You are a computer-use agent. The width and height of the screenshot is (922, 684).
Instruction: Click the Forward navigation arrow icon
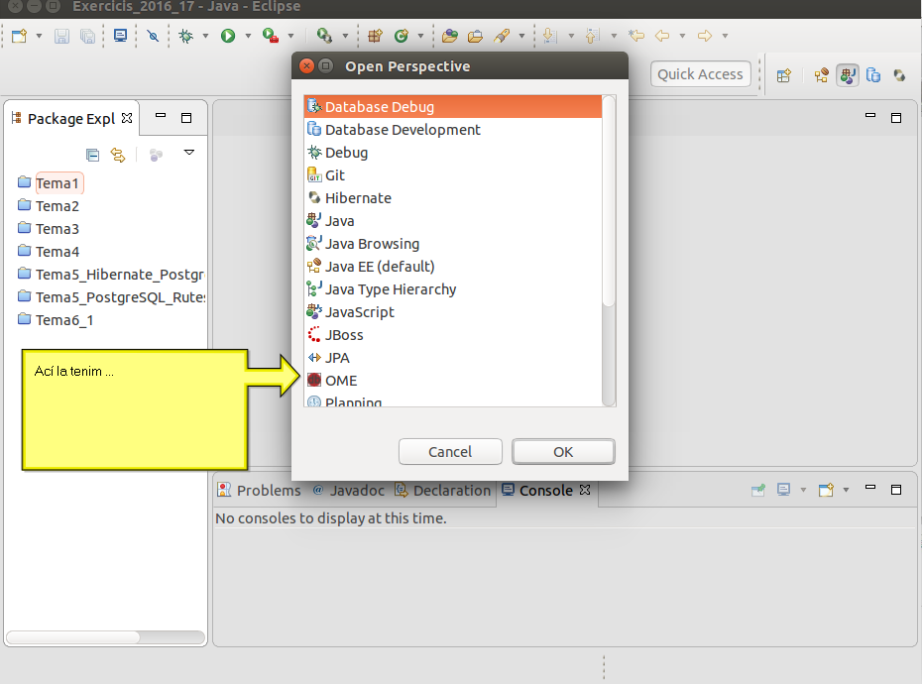705,36
